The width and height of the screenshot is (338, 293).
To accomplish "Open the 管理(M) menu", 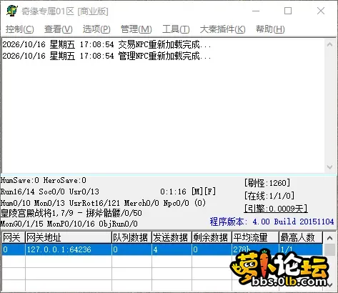I will point(136,29).
